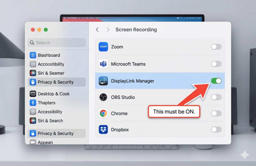Close the settings window with red button

point(33,30)
